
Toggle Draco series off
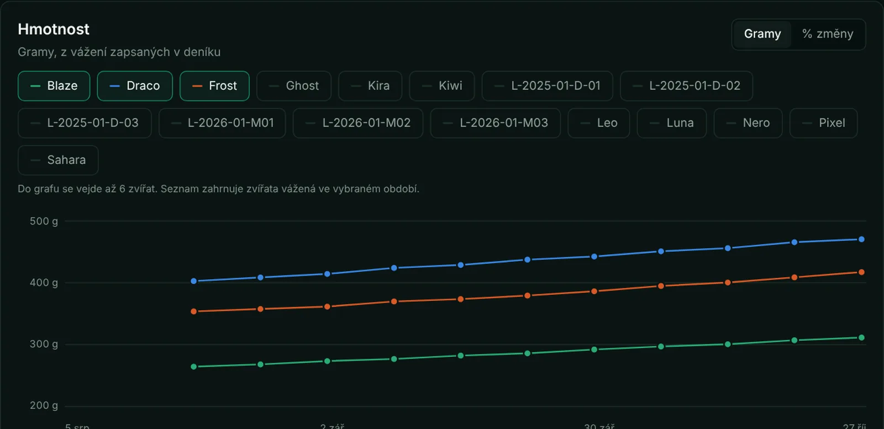coord(135,86)
